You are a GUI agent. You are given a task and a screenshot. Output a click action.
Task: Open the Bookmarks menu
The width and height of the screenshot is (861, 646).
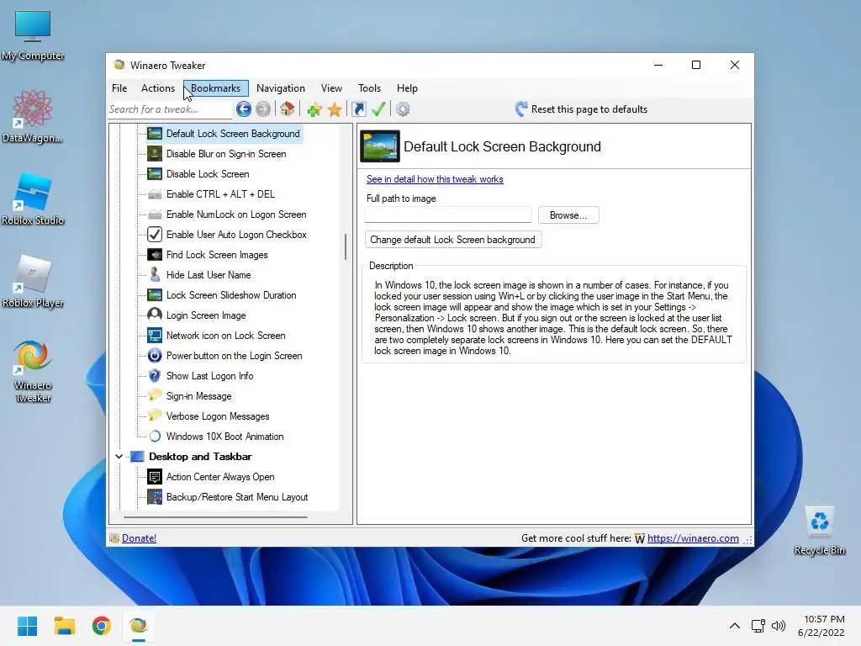[215, 88]
